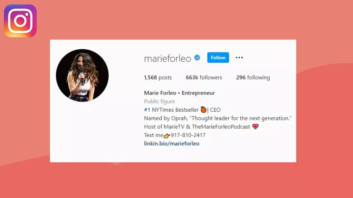This screenshot has width=353, height=198.
Task: Open the 1,568 posts count
Action: pos(158,78)
